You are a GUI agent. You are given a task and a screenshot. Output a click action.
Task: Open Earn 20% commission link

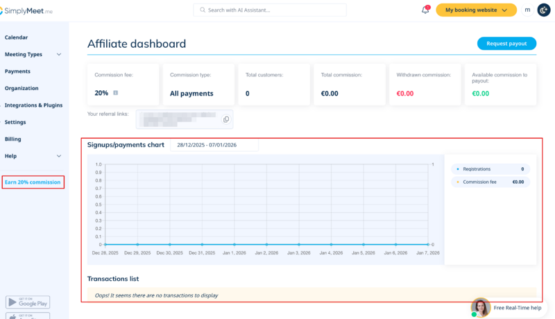[x=33, y=182]
